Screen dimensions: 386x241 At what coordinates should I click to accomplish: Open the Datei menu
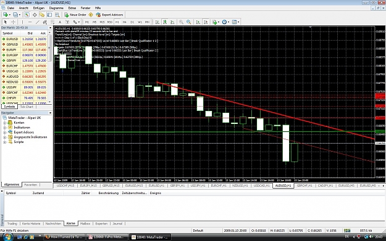coord(10,8)
